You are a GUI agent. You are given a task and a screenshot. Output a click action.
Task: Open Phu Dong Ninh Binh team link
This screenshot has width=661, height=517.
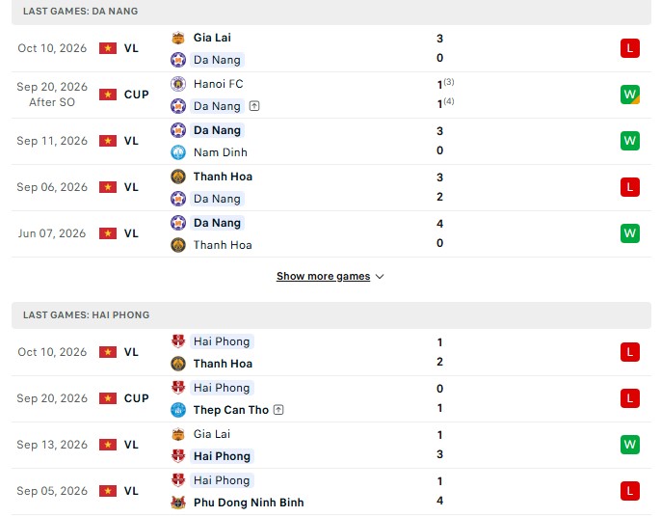coord(249,503)
